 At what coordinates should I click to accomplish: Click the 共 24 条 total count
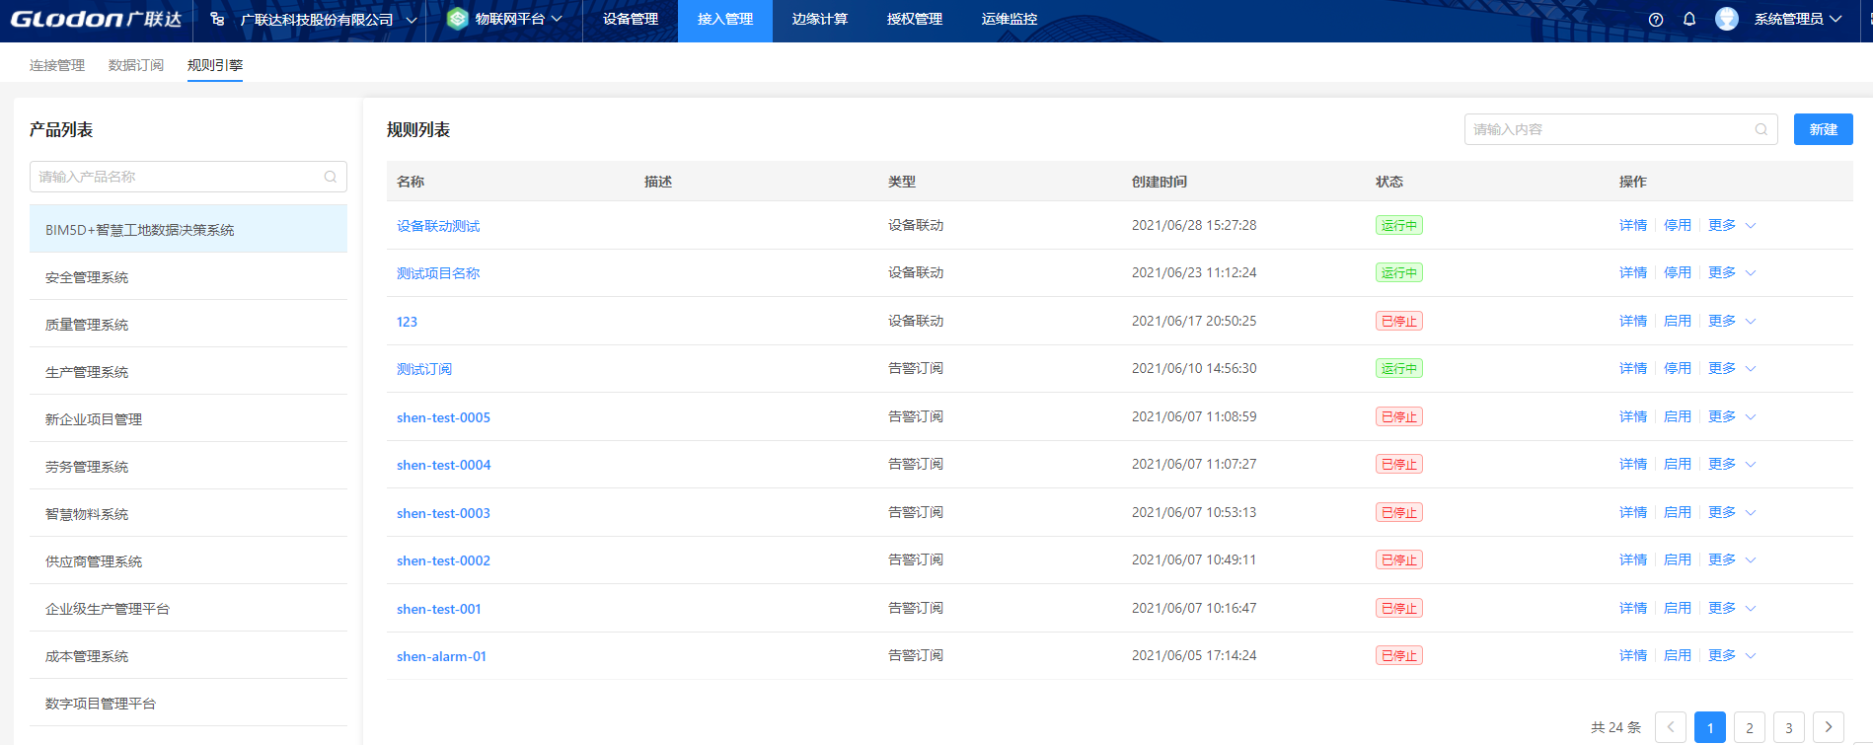pos(1615,727)
